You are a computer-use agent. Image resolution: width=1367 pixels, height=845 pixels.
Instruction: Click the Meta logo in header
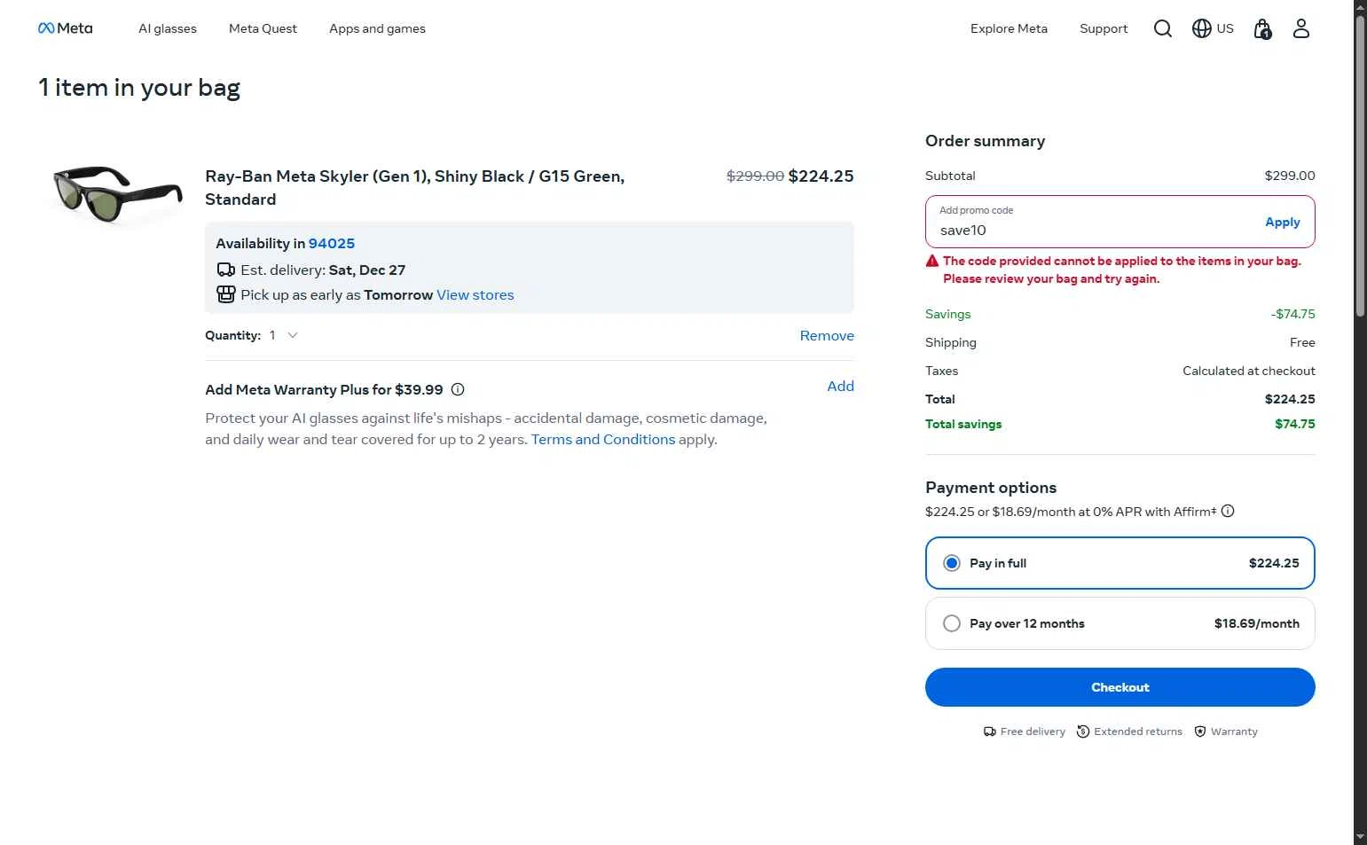point(65,28)
